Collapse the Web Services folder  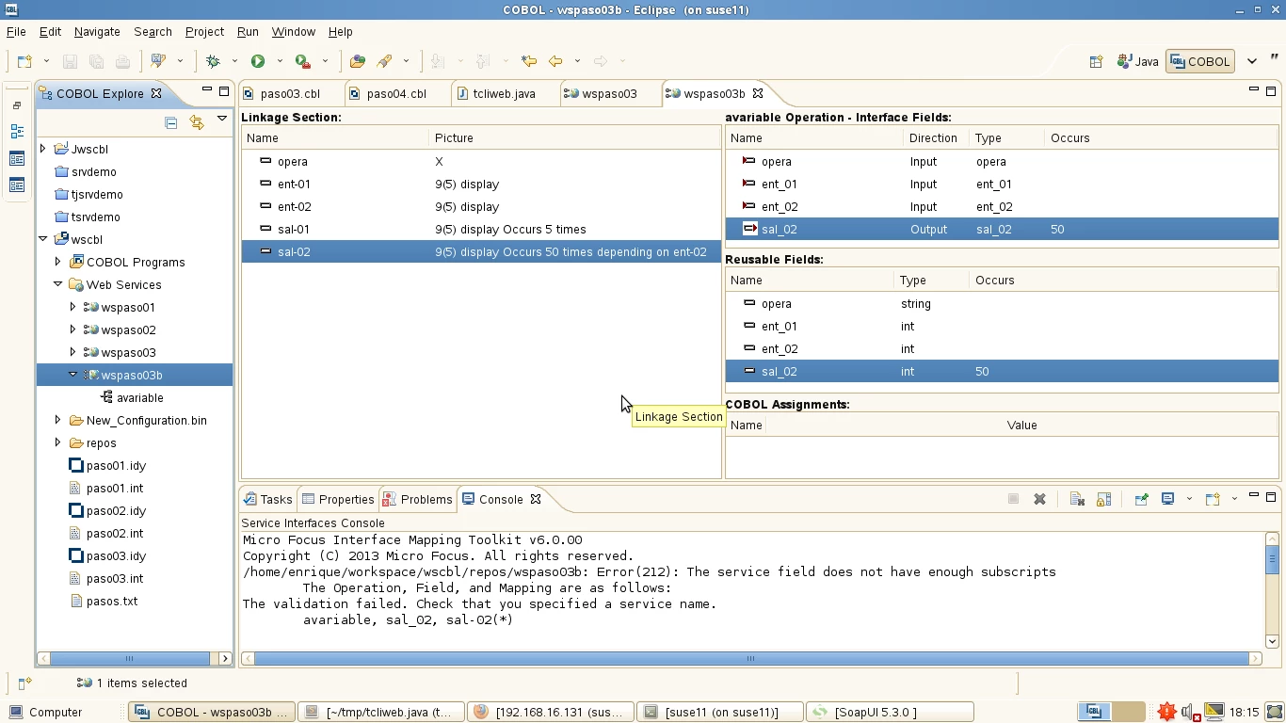click(57, 284)
